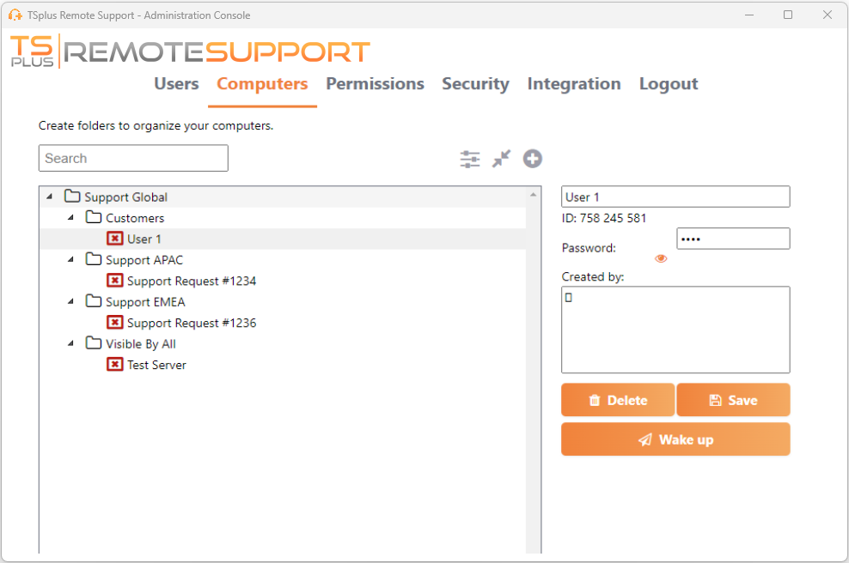849x563 pixels.
Task: Click the Support Global folder icon
Action: (x=72, y=196)
